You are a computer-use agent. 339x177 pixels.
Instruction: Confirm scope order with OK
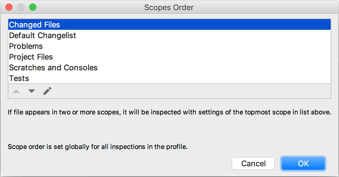click(x=303, y=164)
